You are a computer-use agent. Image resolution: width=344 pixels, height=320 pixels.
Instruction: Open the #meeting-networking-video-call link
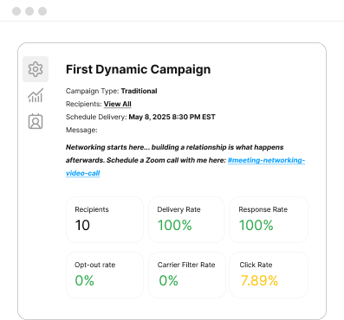click(x=185, y=167)
